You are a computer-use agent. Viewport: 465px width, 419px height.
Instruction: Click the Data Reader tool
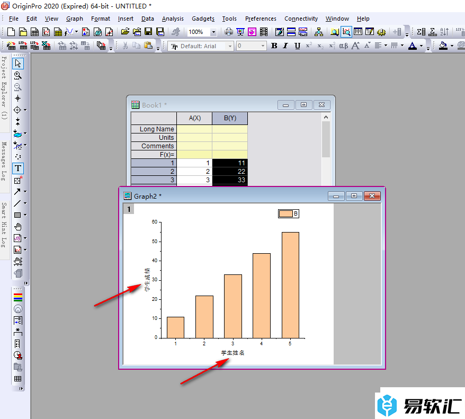click(17, 110)
